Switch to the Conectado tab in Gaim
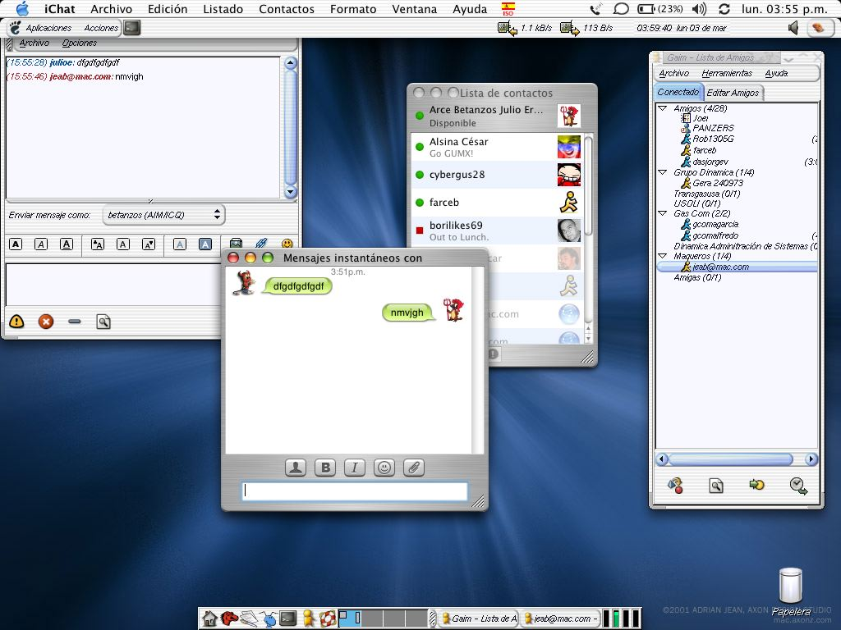The image size is (841, 630). click(x=678, y=92)
